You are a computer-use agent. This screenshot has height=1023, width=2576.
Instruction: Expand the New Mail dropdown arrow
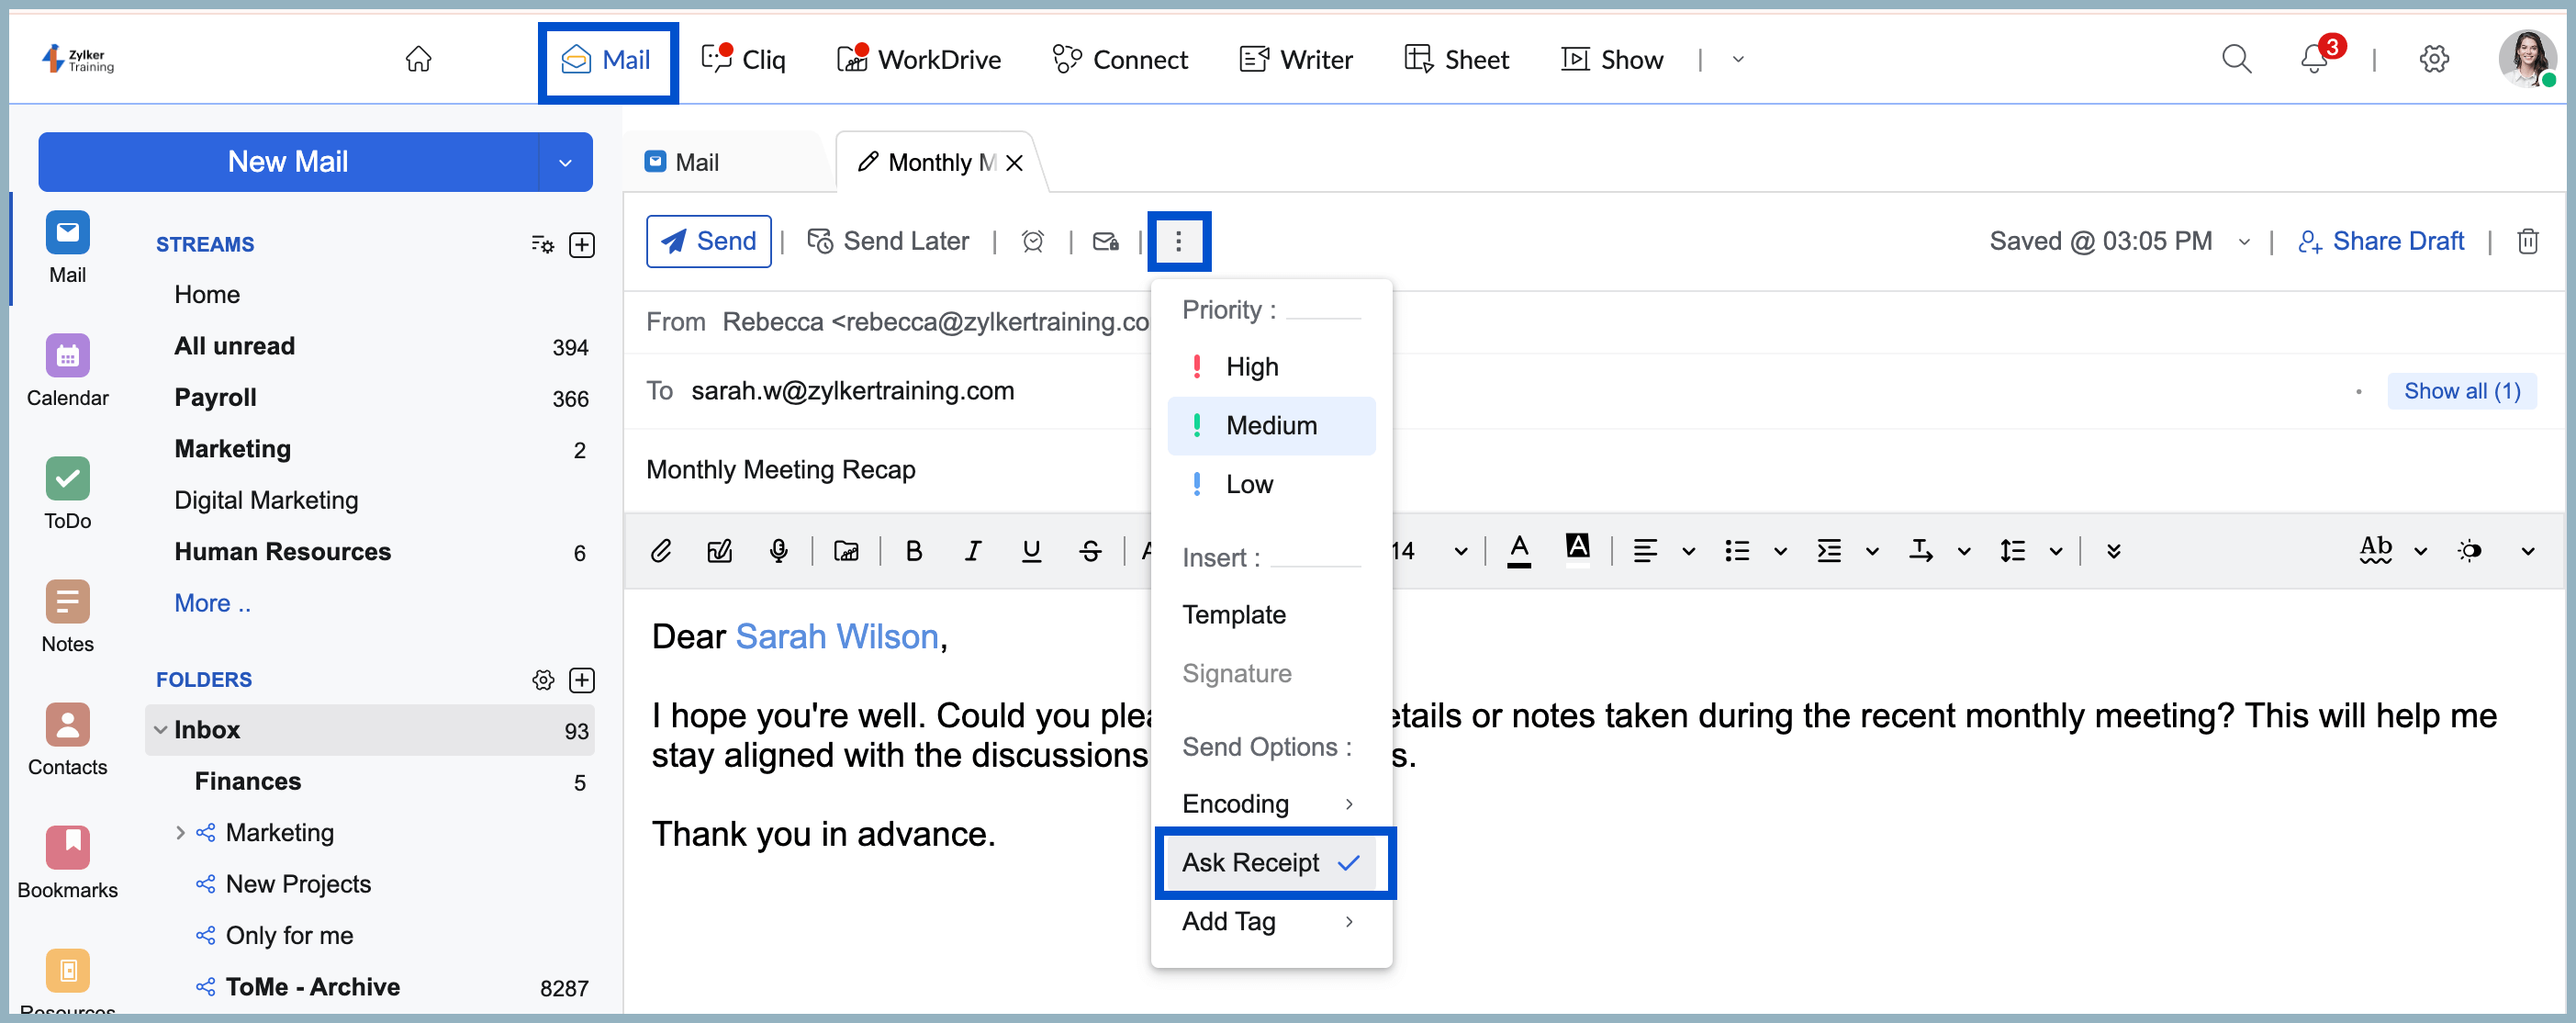coord(565,162)
